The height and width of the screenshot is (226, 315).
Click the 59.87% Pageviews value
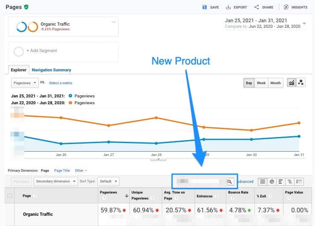111,210
